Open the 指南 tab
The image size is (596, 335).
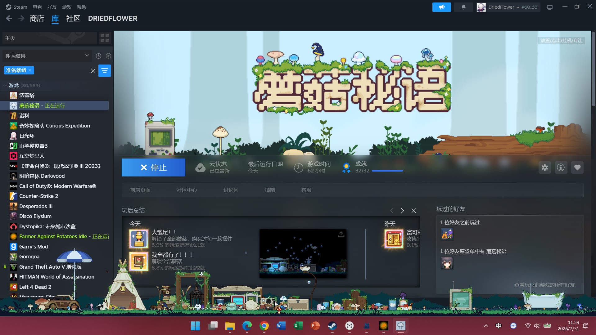coord(270,190)
